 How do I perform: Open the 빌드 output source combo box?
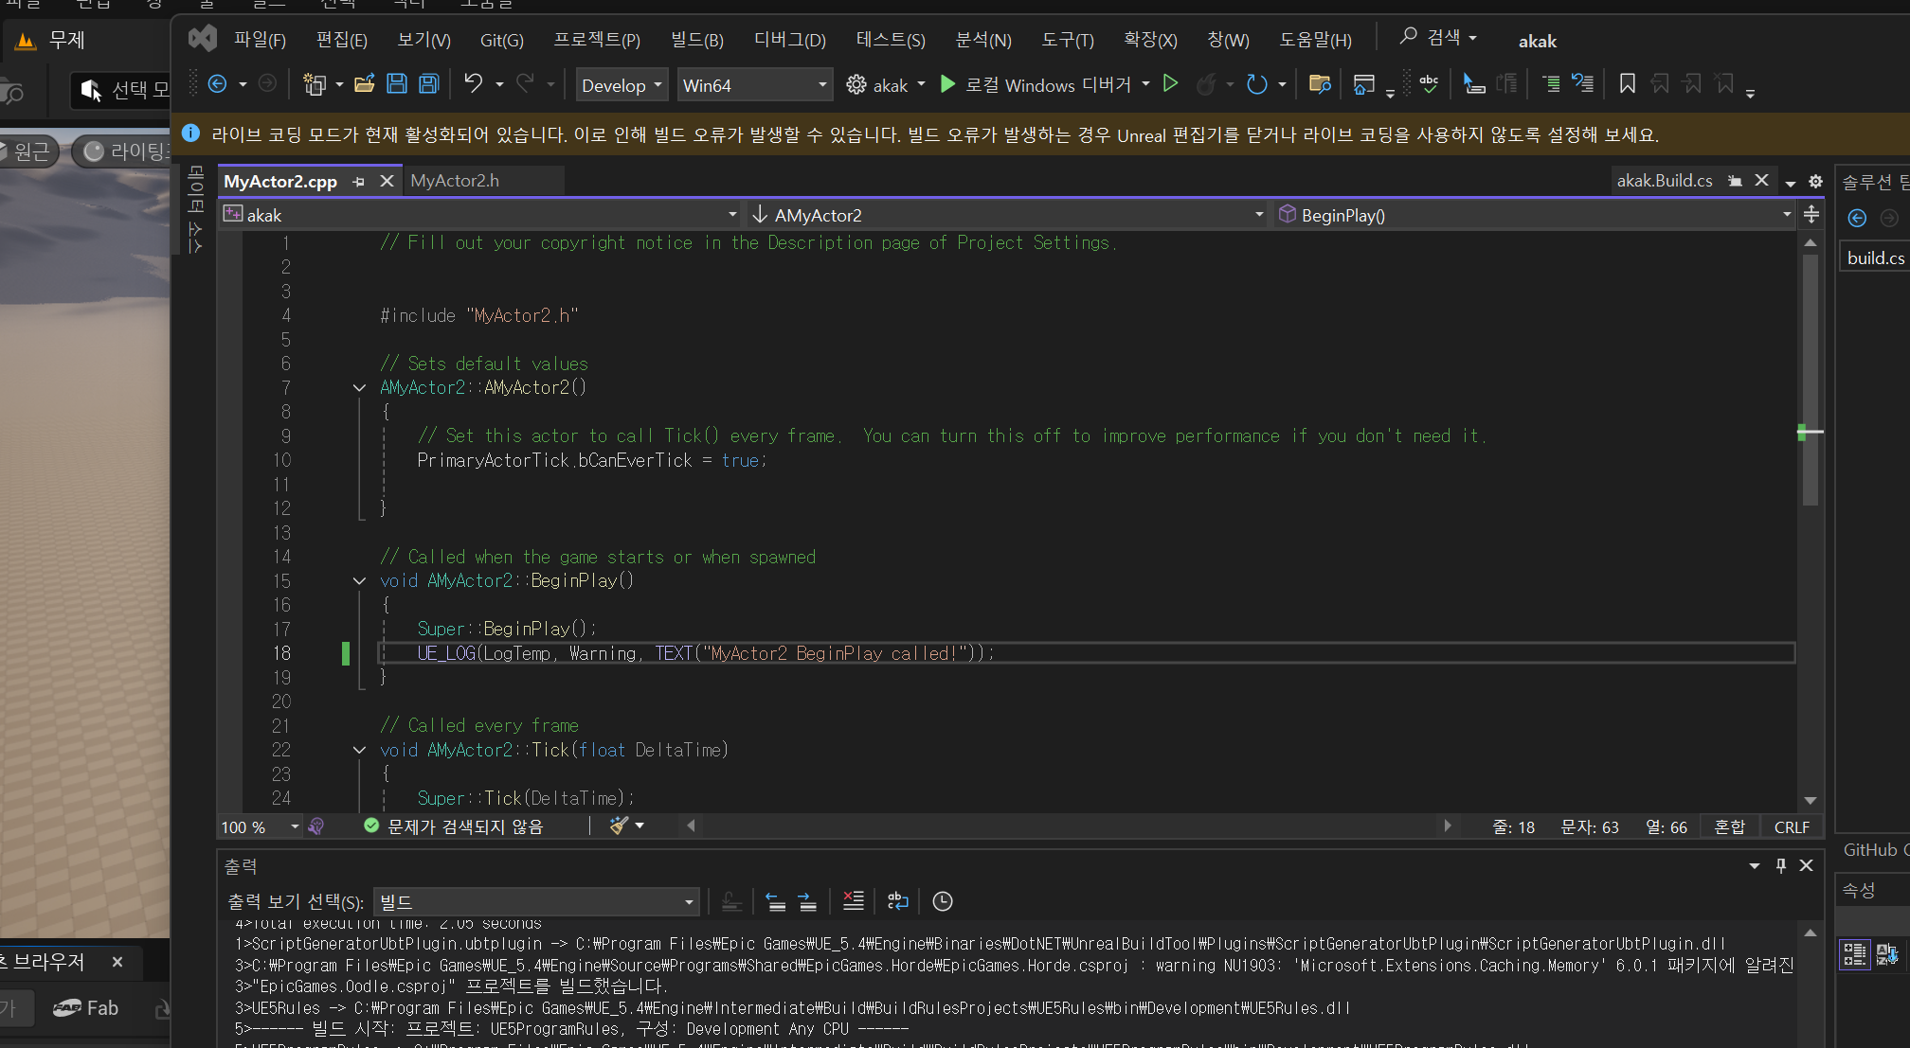536,901
